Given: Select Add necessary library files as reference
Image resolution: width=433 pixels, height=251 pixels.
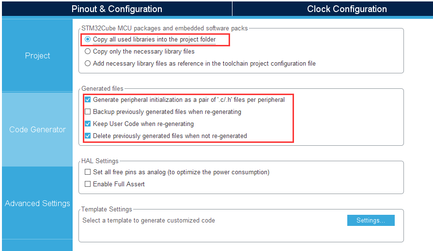Looking at the screenshot, I should click(88, 64).
